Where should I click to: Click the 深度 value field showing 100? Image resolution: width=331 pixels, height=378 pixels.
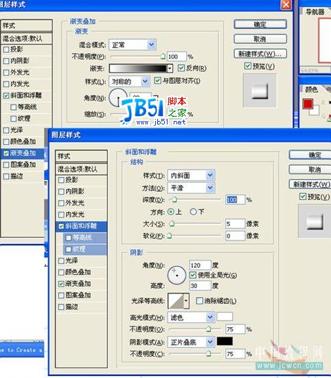tap(235, 199)
